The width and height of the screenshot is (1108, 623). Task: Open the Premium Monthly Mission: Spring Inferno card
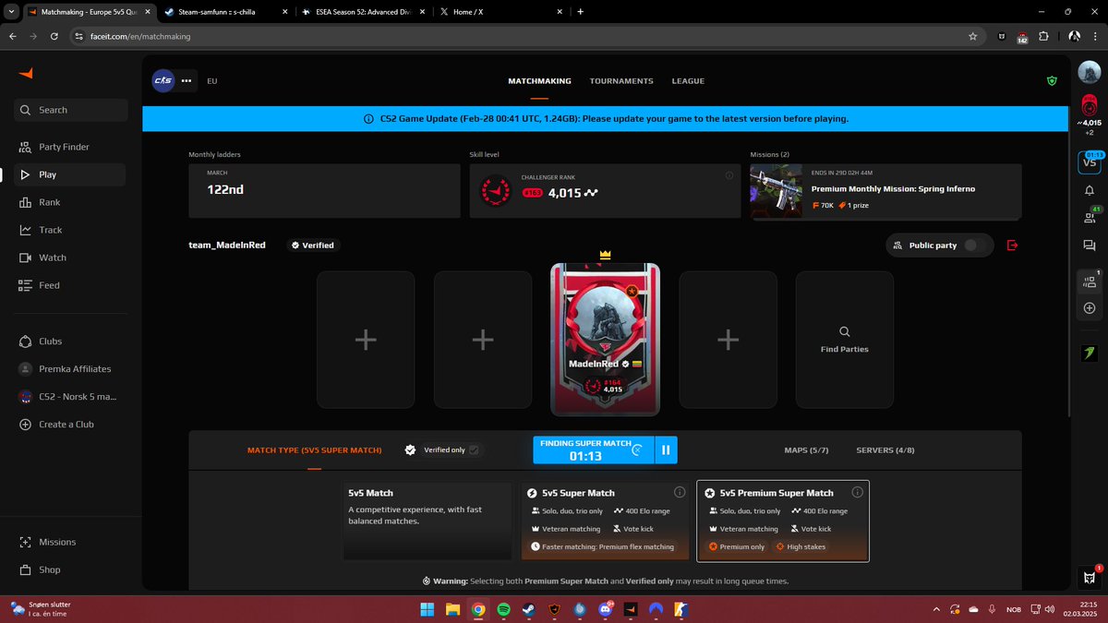885,191
